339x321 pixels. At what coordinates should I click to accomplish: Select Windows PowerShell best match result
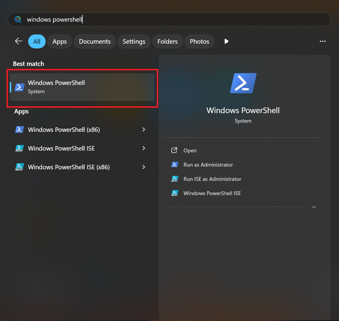point(82,87)
